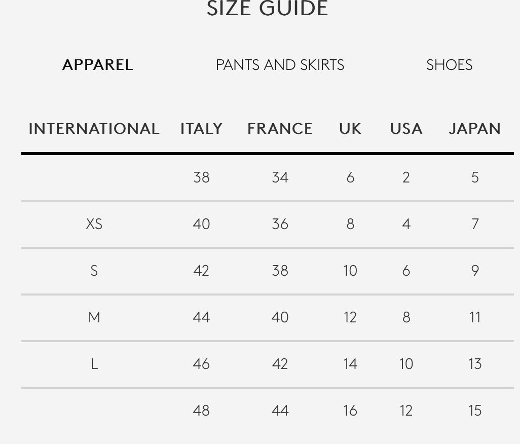Image resolution: width=520 pixels, height=444 pixels.
Task: Select the L international size cell
Action: pos(94,364)
